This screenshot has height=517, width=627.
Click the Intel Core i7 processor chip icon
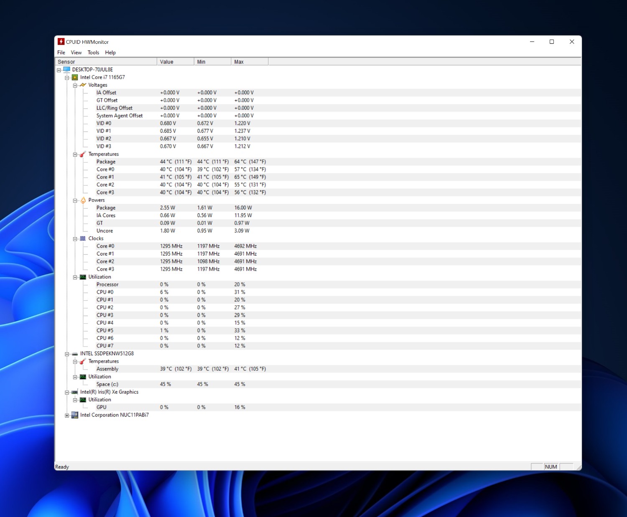tap(75, 77)
